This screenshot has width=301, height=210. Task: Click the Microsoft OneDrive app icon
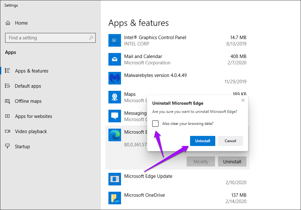coord(115,198)
